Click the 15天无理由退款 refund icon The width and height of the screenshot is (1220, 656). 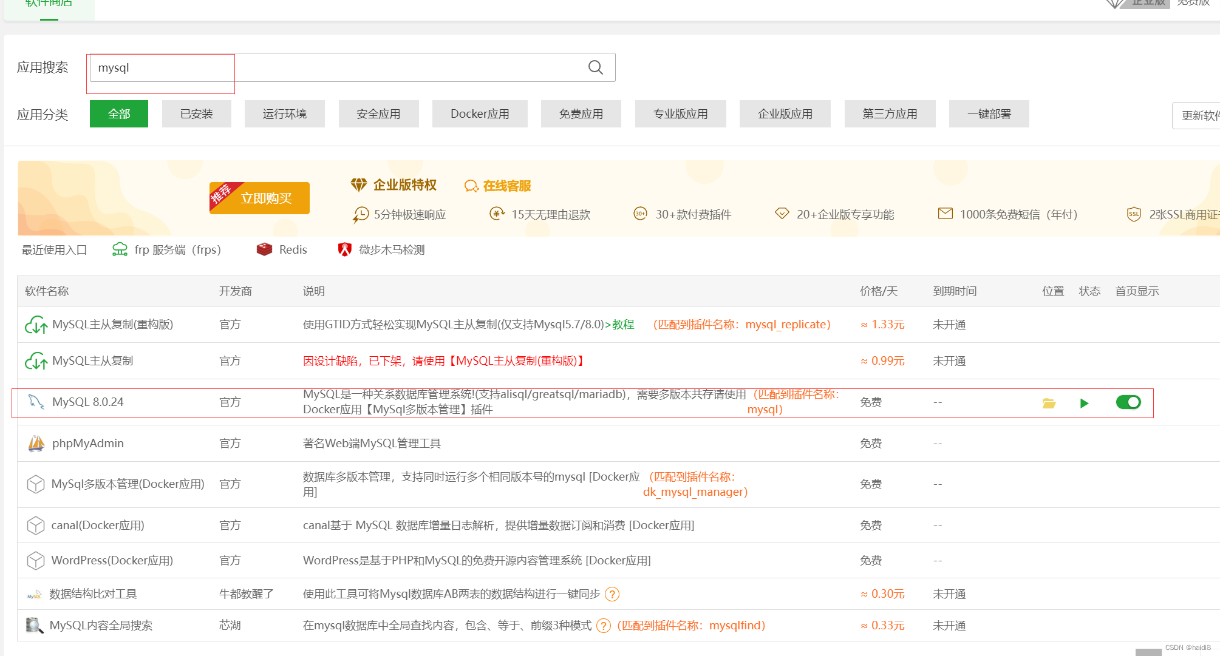(497, 214)
